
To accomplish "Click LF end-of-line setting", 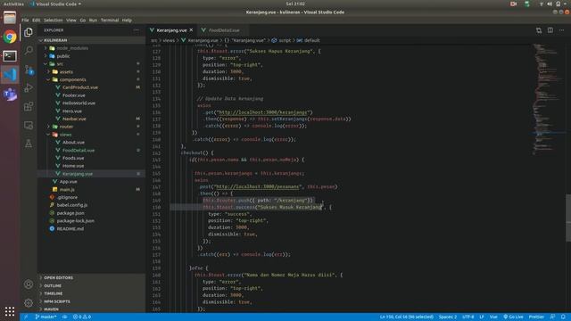I will point(482,317).
